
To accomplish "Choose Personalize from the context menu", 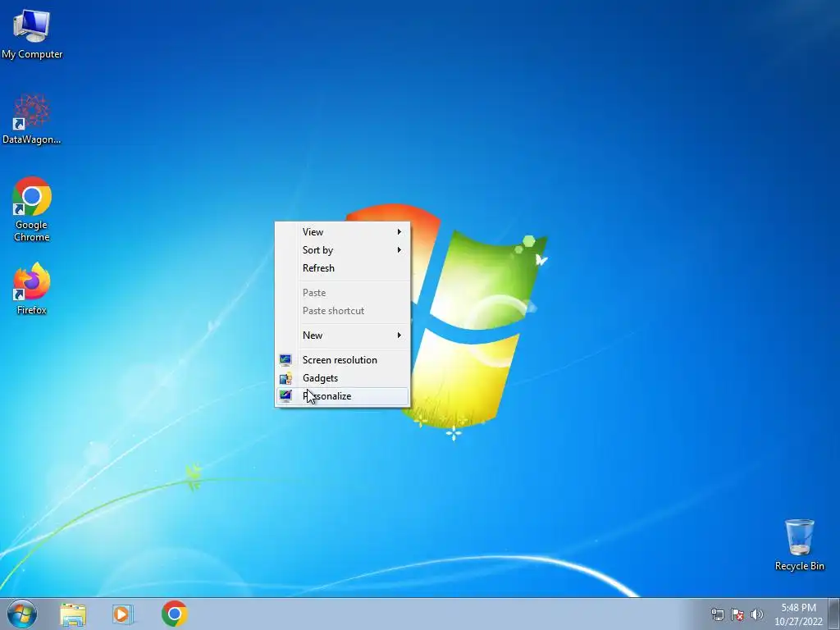I will (342, 396).
